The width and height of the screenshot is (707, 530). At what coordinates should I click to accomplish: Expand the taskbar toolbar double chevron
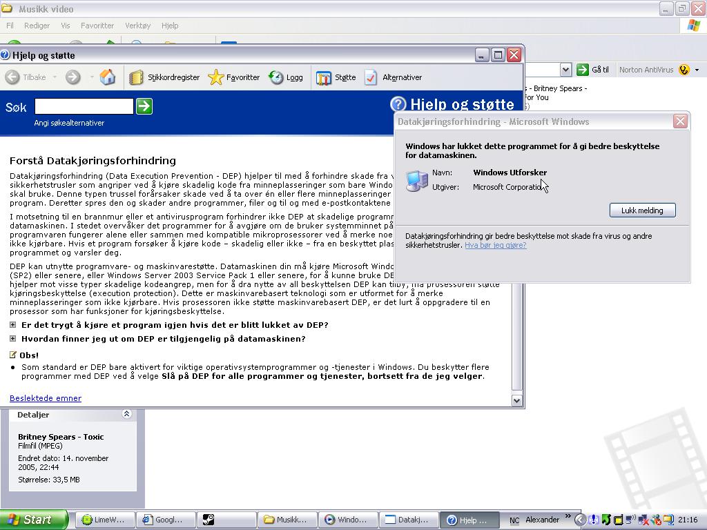coord(568,516)
